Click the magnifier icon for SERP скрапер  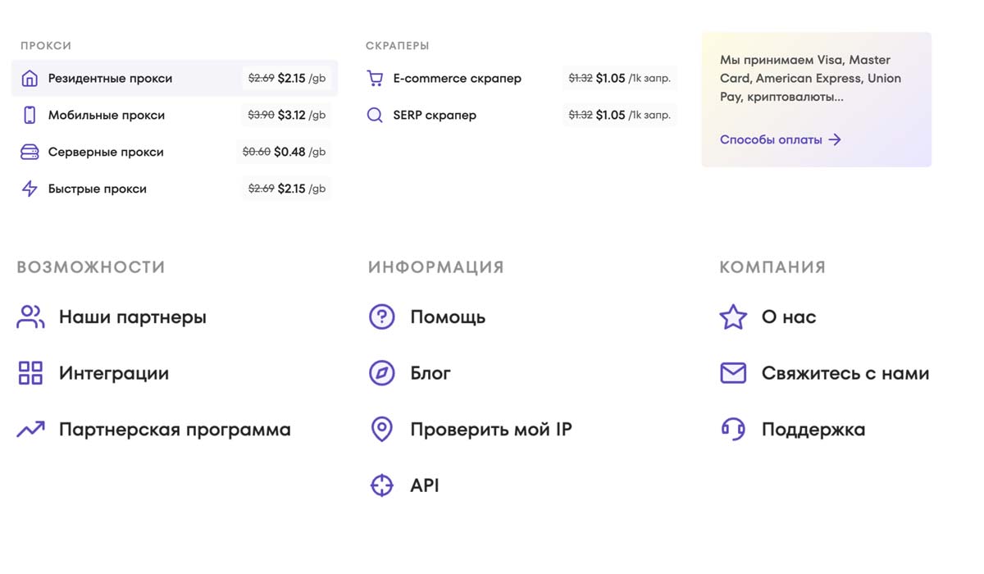point(375,116)
